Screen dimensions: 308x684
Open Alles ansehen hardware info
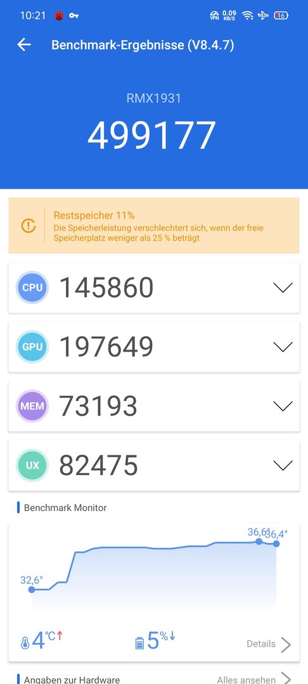point(254,680)
